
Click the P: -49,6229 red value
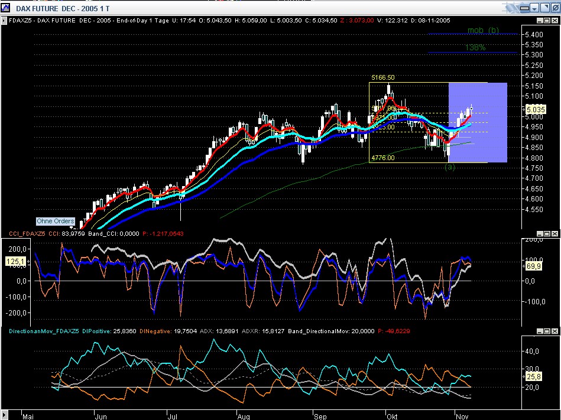coord(394,331)
